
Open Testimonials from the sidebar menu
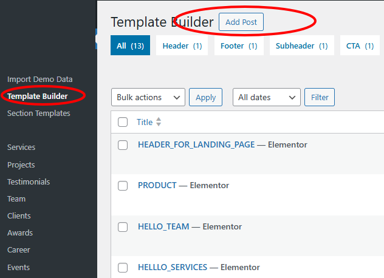coord(29,182)
